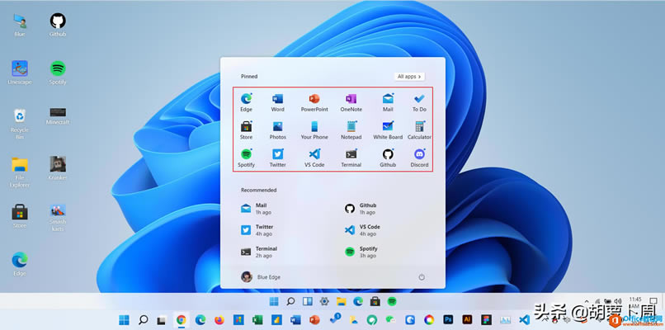Image resolution: width=665 pixels, height=330 pixels.
Task: Open the White Board app
Action: click(388, 130)
